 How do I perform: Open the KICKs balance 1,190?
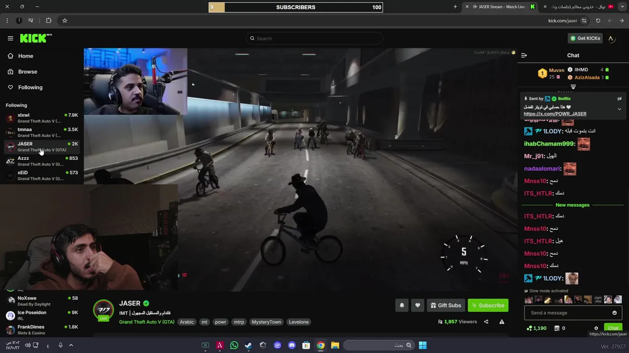tap(537, 328)
